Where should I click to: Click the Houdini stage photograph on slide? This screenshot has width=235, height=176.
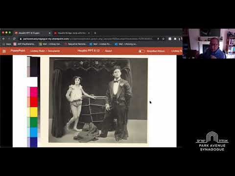[98, 100]
